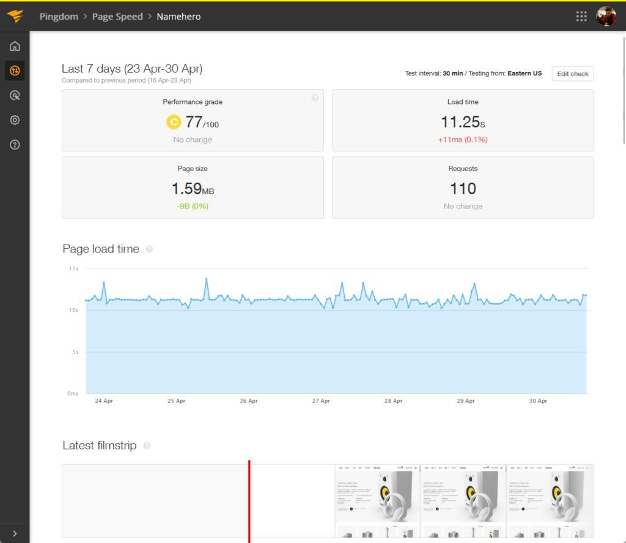626x543 pixels.
Task: Click the Edit check button
Action: (x=572, y=73)
